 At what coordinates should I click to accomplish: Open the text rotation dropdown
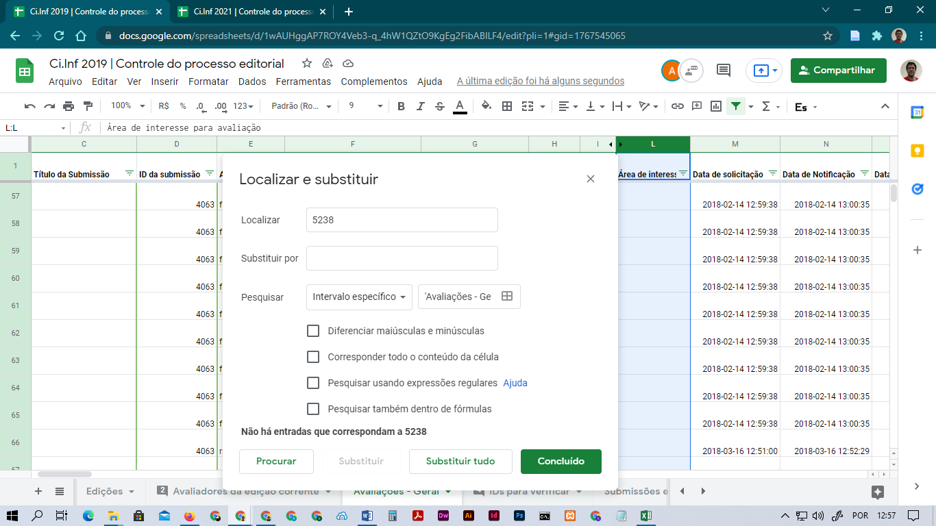pyautogui.click(x=648, y=106)
